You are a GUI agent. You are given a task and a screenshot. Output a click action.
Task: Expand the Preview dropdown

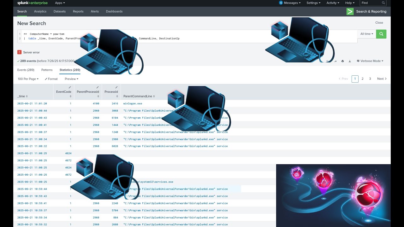click(72, 79)
